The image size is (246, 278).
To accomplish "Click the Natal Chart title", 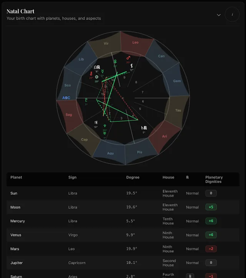I will [20, 11].
